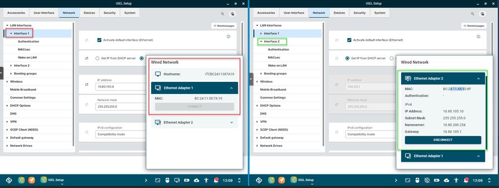Open the battery tray icon on left taskbar

(187, 180)
